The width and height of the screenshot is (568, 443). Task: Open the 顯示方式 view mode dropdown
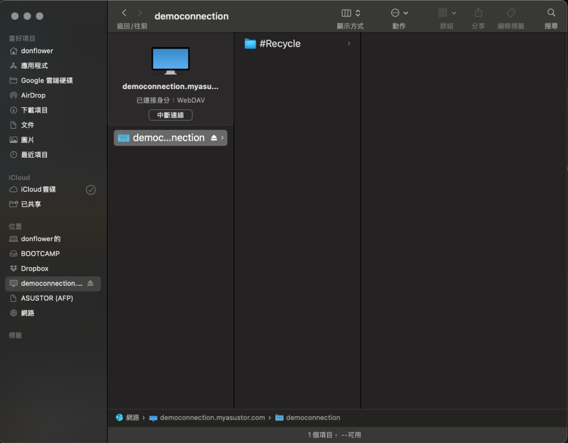coord(350,12)
